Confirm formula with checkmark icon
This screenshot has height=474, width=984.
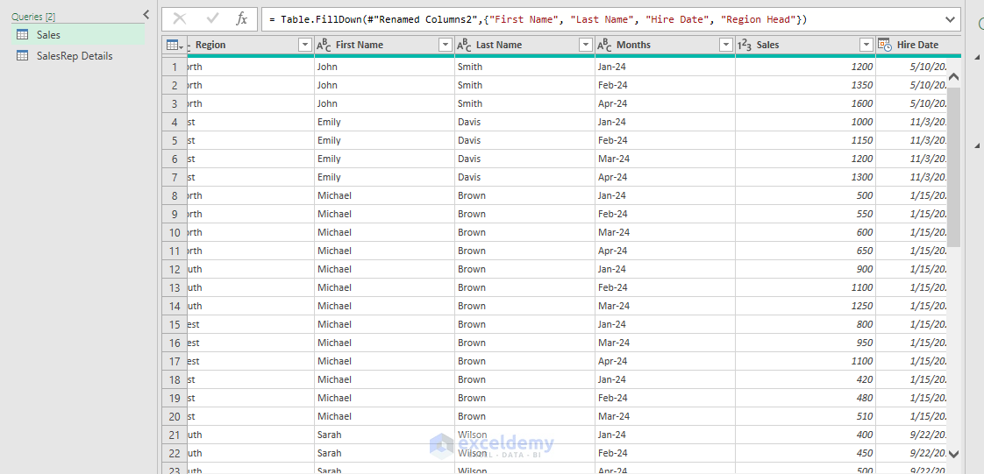coord(212,19)
